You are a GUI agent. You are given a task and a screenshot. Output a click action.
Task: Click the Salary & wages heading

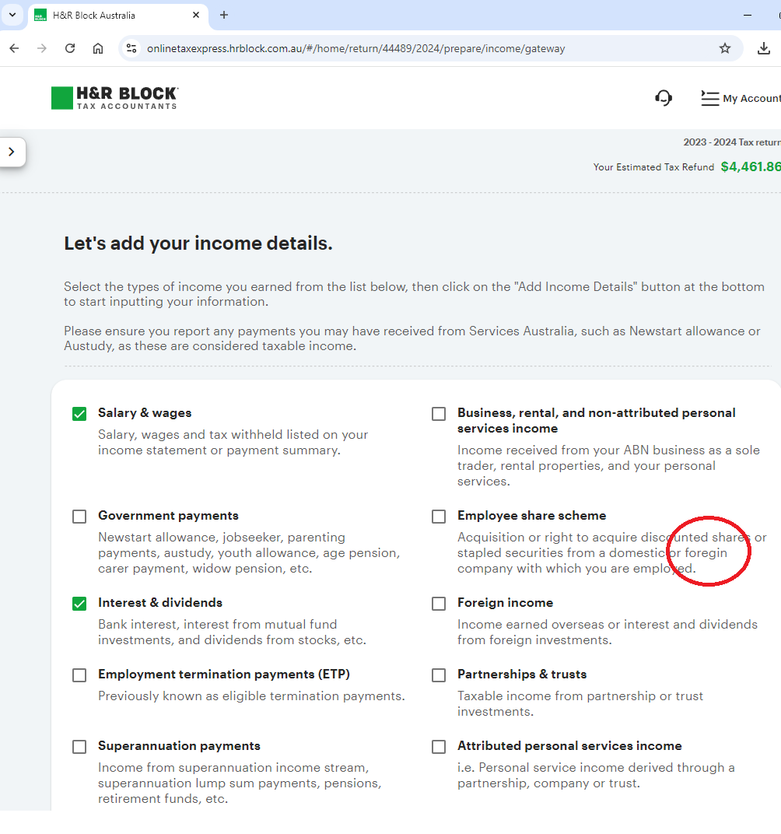(x=145, y=413)
